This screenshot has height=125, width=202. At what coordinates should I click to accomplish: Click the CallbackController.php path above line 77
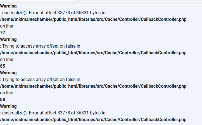point(93,19)
